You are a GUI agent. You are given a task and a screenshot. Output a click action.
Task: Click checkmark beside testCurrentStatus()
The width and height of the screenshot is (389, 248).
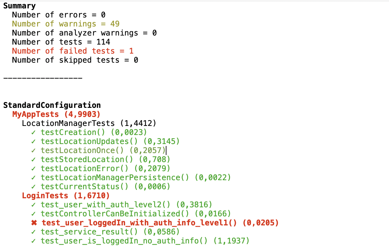[34, 187]
